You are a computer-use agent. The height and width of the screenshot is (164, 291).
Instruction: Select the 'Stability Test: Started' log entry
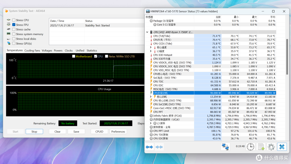tap(97, 25)
